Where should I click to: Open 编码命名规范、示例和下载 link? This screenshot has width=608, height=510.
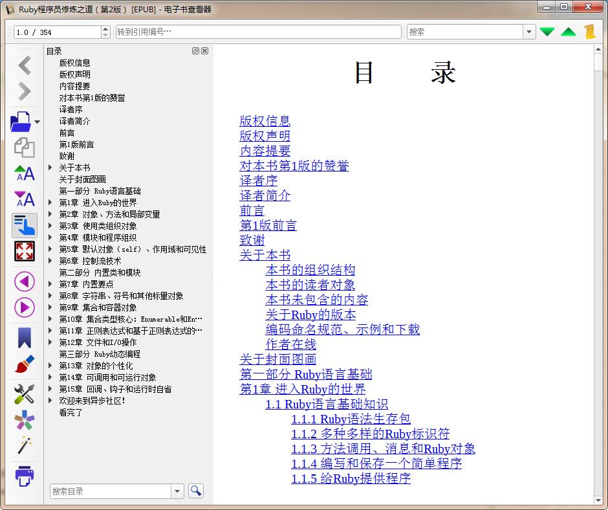pyautogui.click(x=342, y=329)
